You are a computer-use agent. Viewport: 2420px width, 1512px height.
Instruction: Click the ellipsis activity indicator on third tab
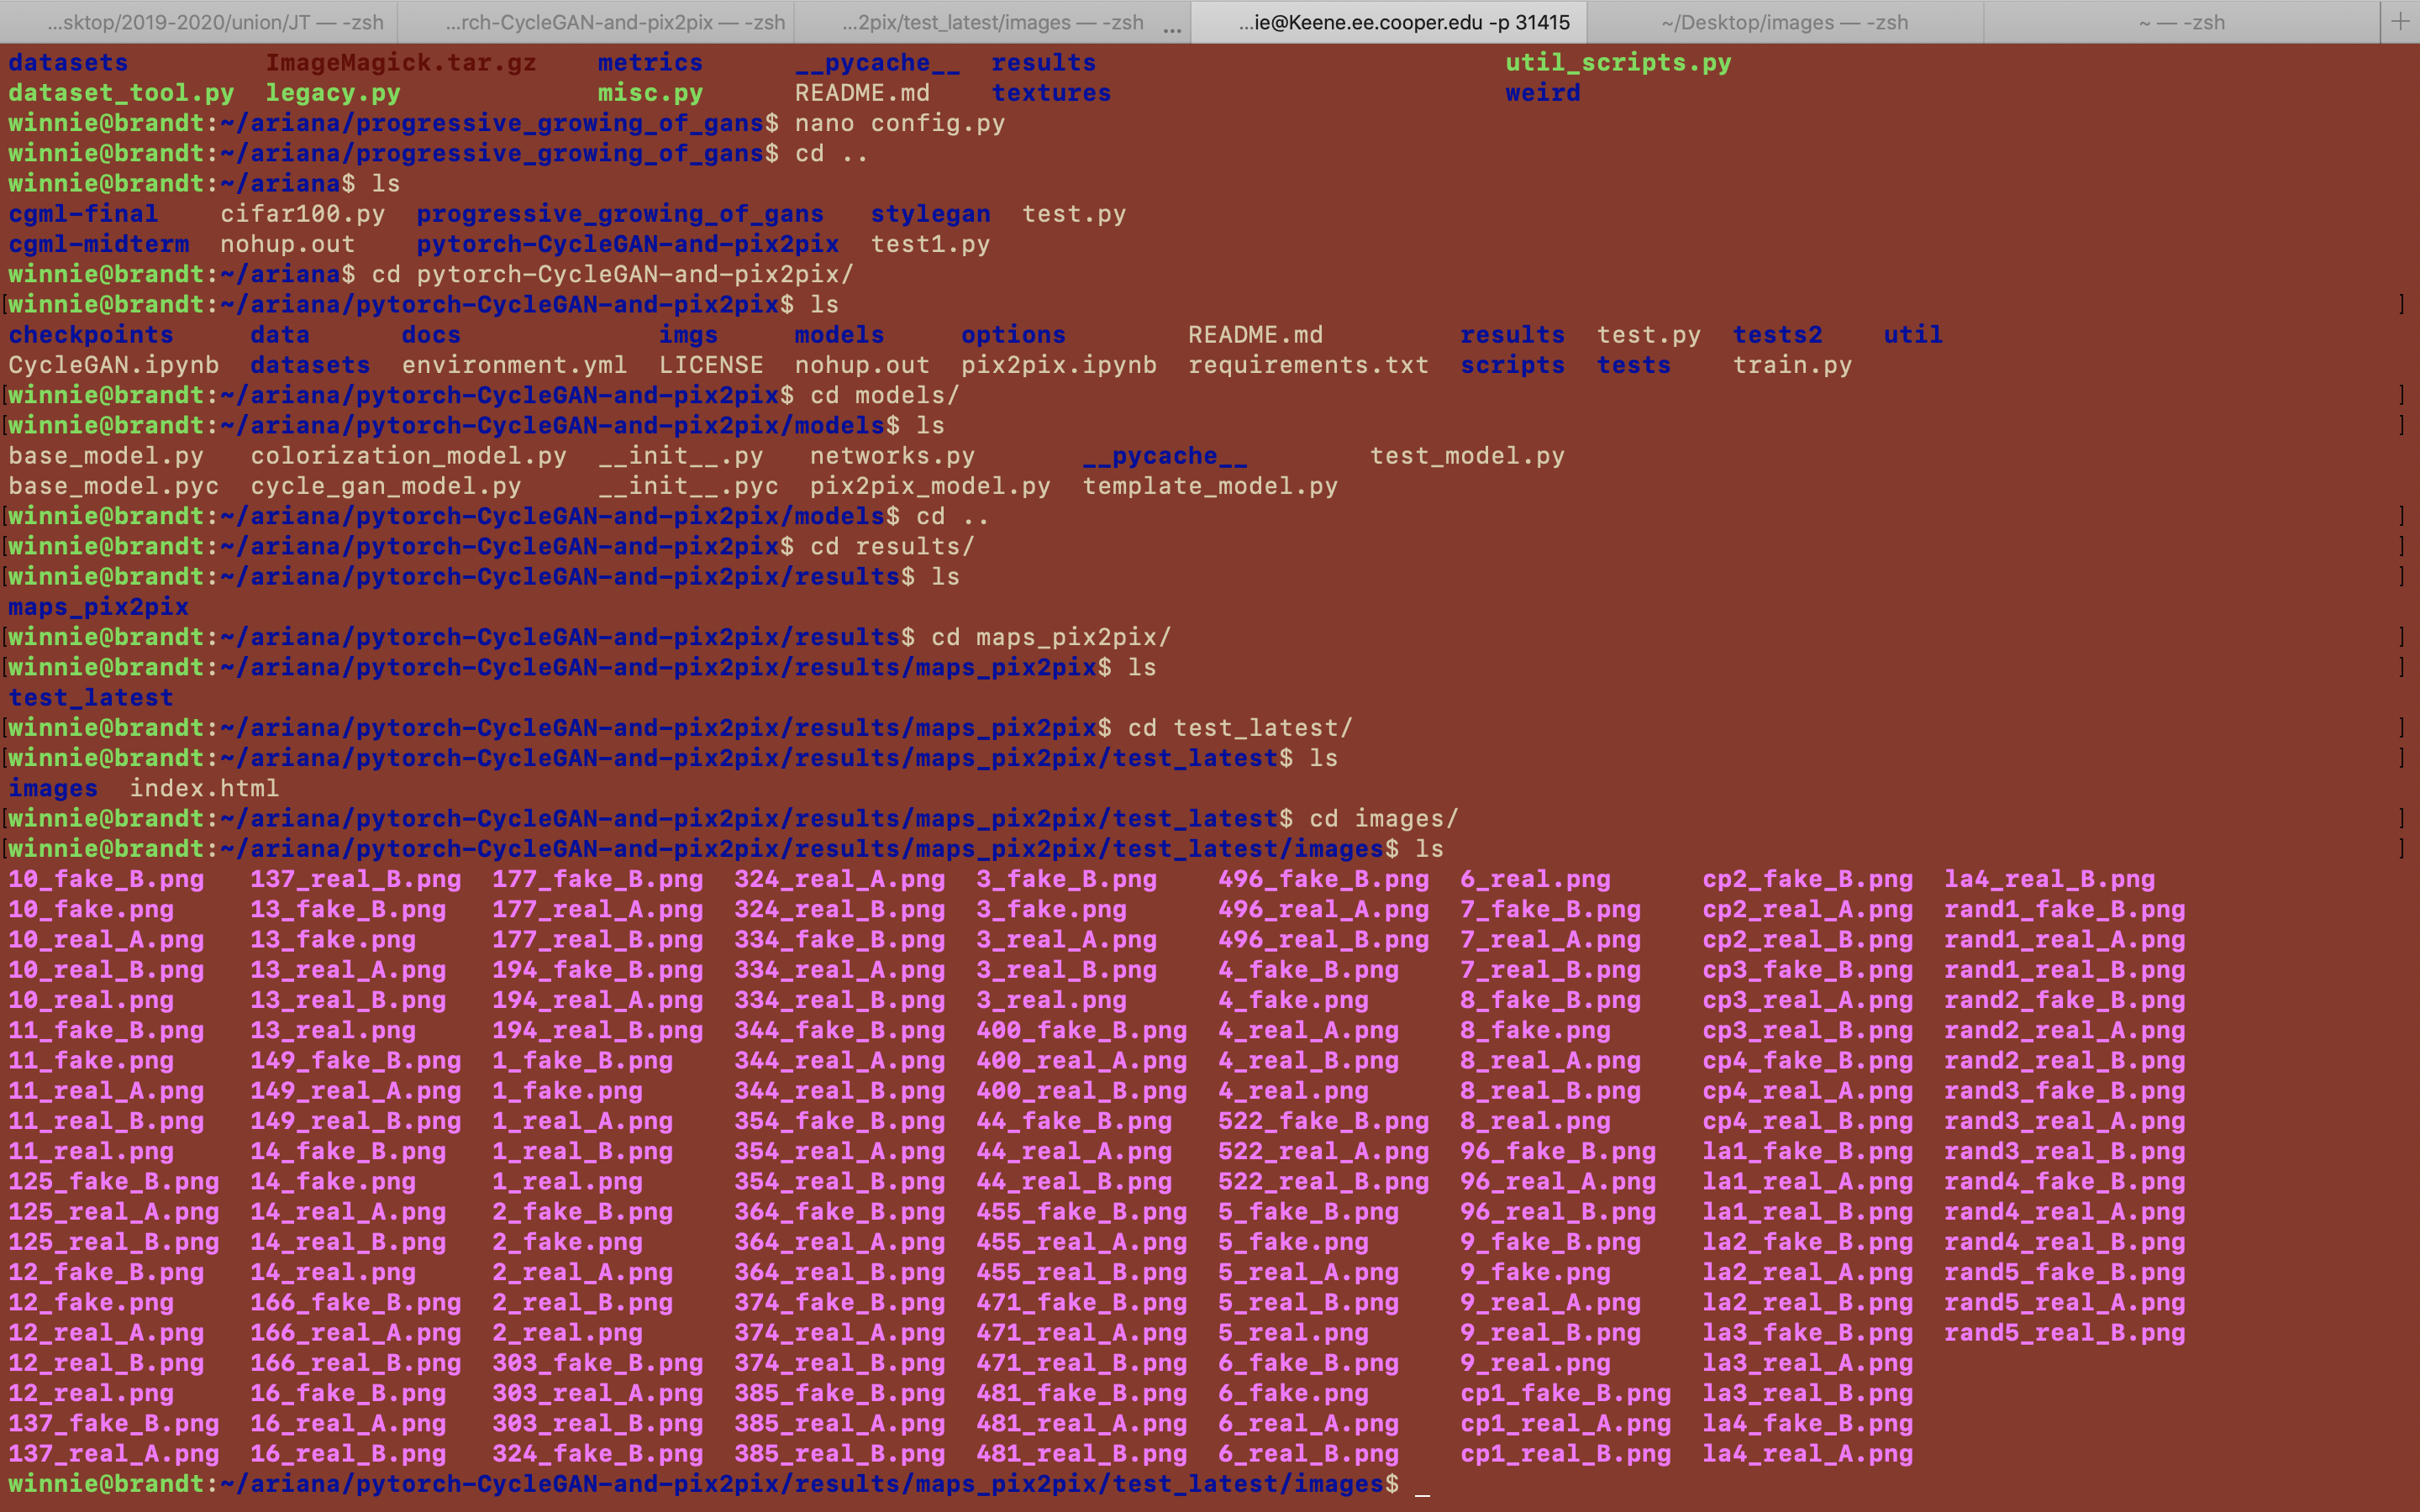point(1173,30)
